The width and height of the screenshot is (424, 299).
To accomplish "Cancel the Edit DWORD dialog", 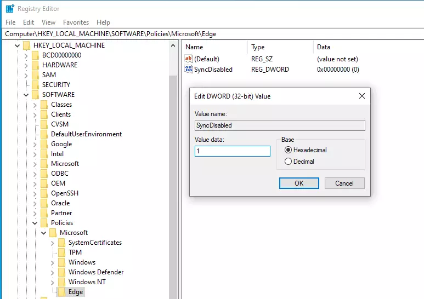I will click(344, 183).
